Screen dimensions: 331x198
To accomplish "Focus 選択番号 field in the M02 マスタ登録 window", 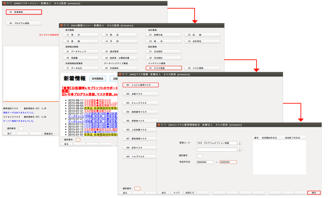I will pyautogui.click(x=137, y=188).
